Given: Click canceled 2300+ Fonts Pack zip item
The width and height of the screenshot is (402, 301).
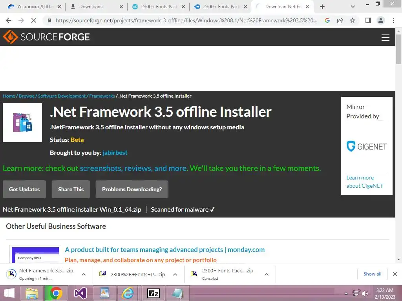Looking at the screenshot, I should coord(223,274).
